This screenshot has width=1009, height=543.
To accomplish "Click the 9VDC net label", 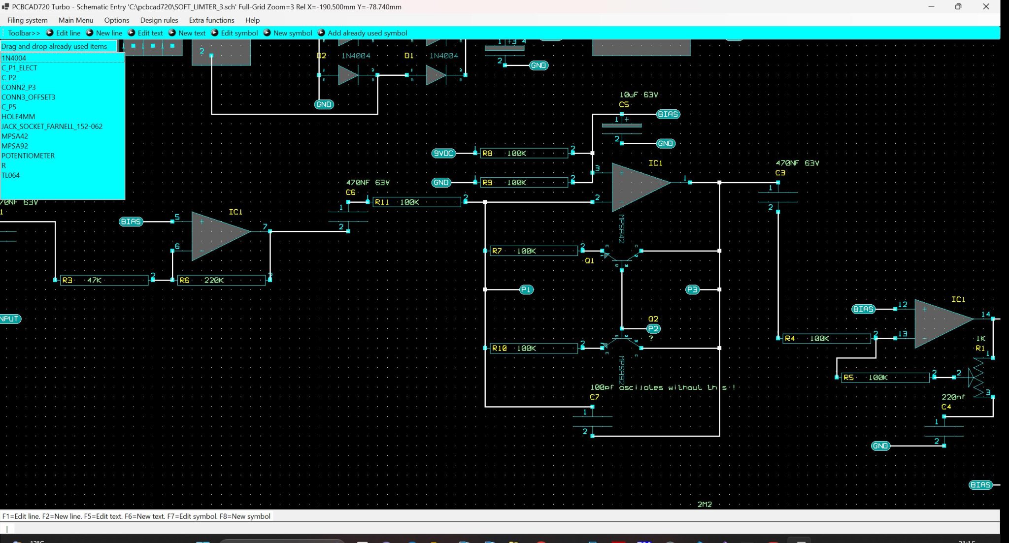I will point(443,153).
